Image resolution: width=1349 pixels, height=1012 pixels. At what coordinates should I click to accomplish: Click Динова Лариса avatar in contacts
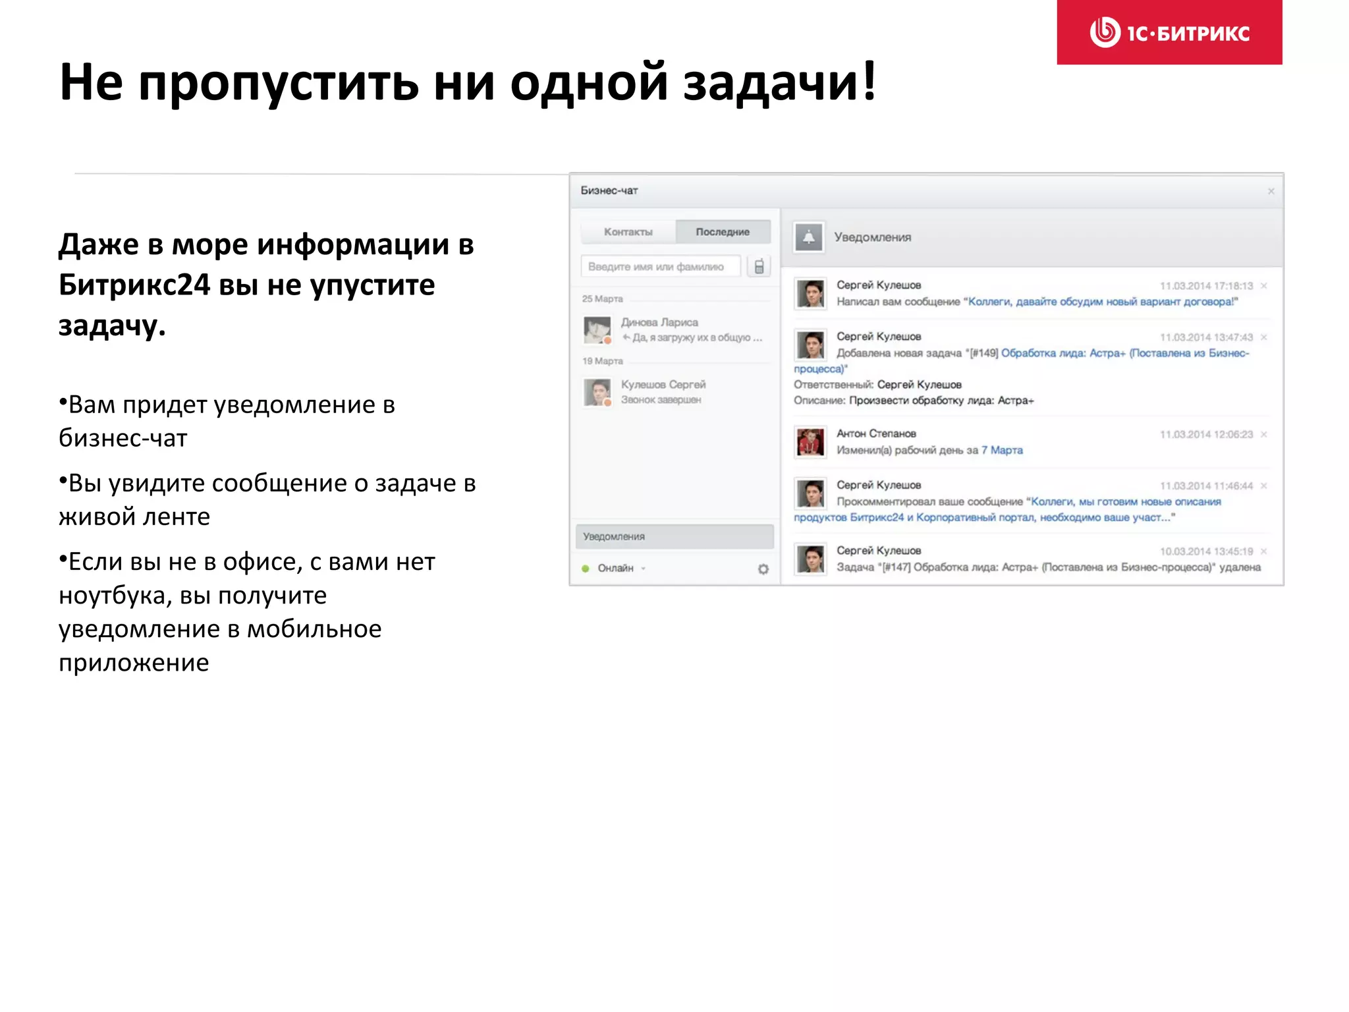[x=597, y=330]
